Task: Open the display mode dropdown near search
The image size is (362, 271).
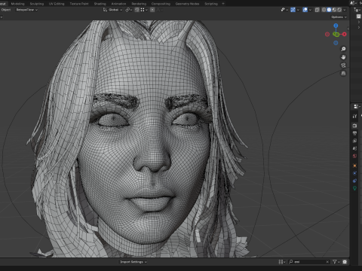Action: (x=281, y=262)
